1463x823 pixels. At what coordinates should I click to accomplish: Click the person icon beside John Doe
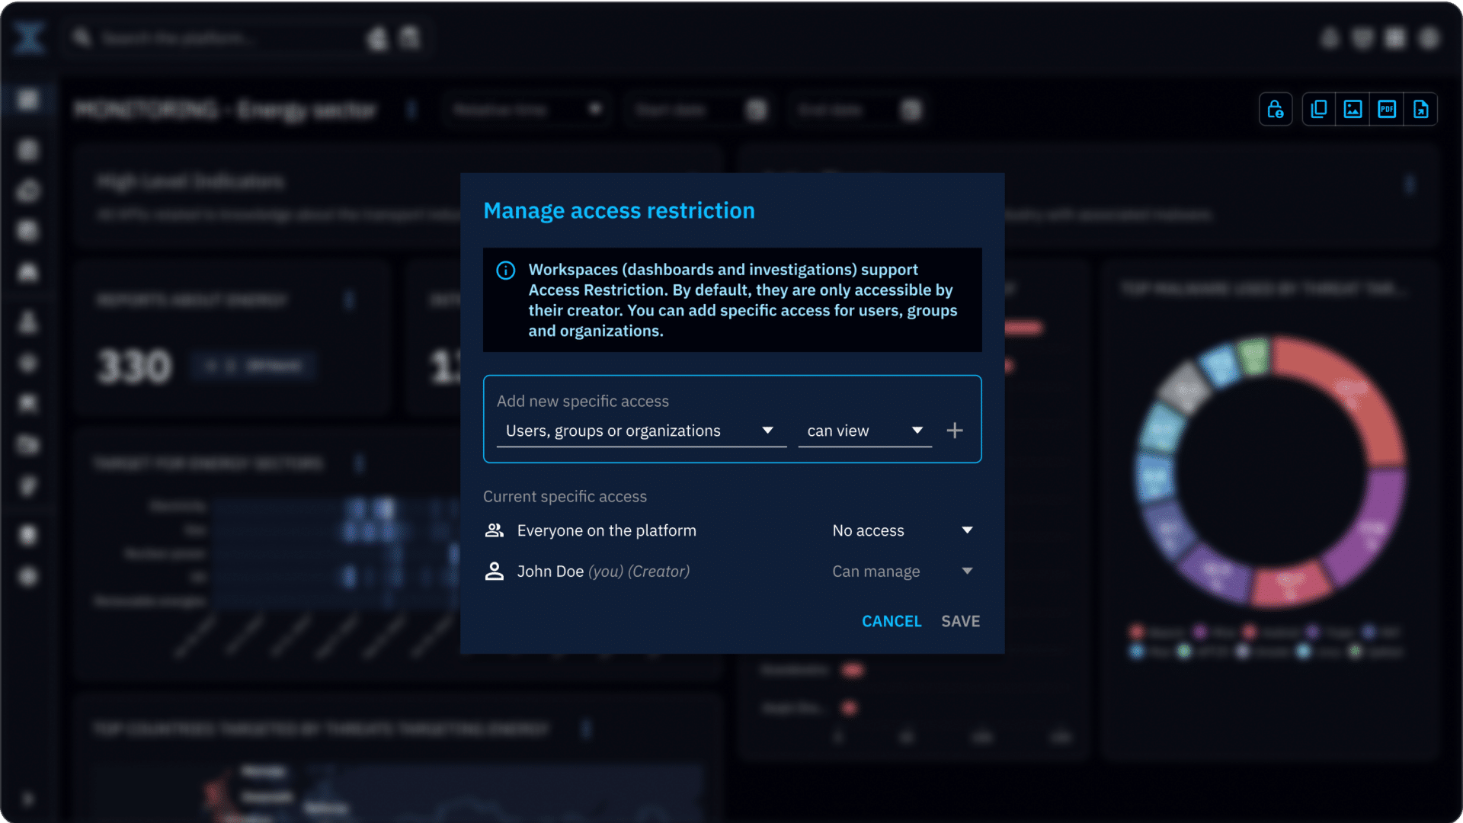[x=494, y=571]
